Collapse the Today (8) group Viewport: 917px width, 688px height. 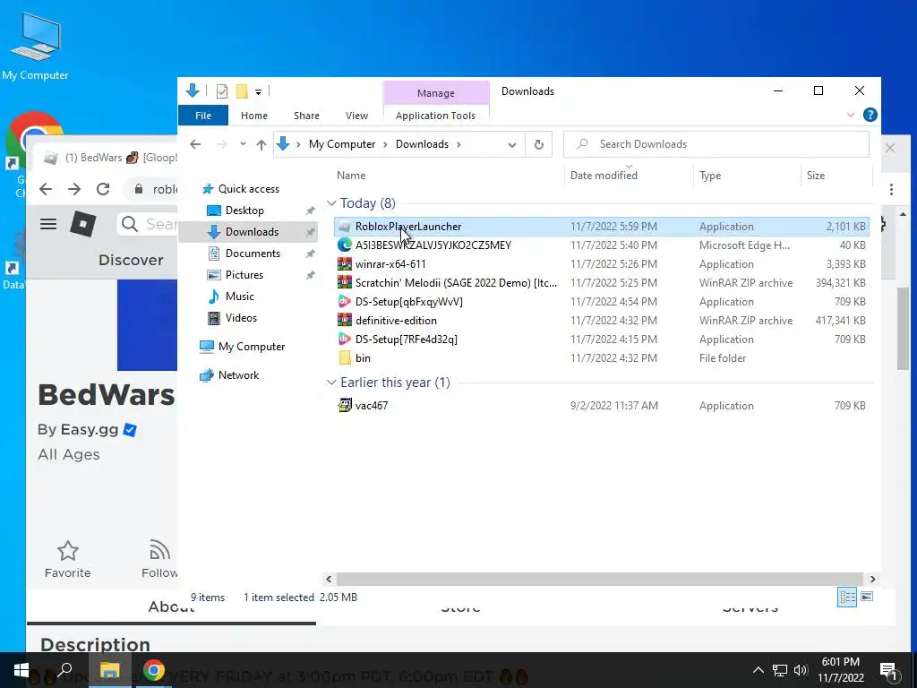point(331,203)
